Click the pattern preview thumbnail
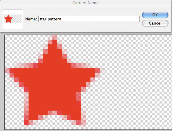 13,19
